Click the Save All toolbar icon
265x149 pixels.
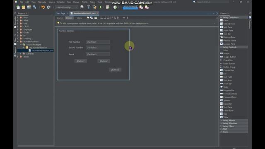coord(35,7)
